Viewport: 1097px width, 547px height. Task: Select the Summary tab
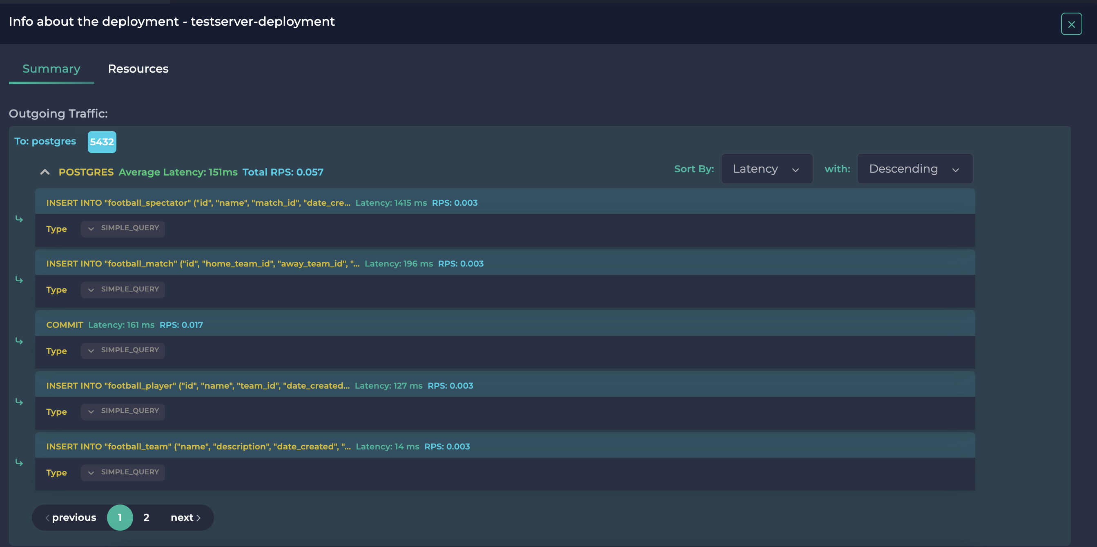click(x=51, y=69)
